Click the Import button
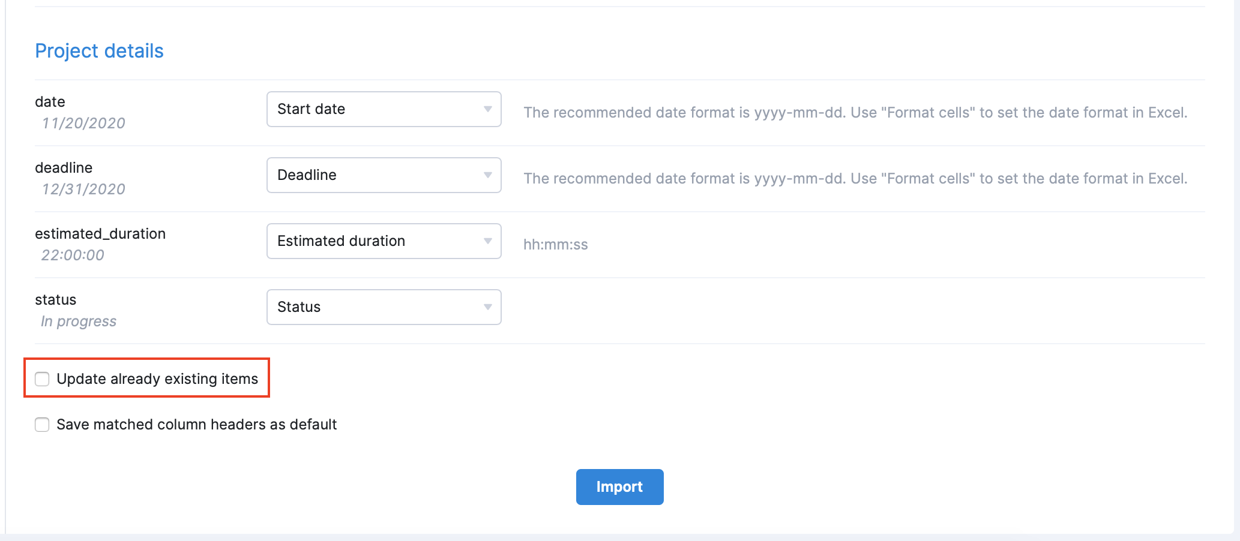The height and width of the screenshot is (541, 1240). click(x=619, y=486)
